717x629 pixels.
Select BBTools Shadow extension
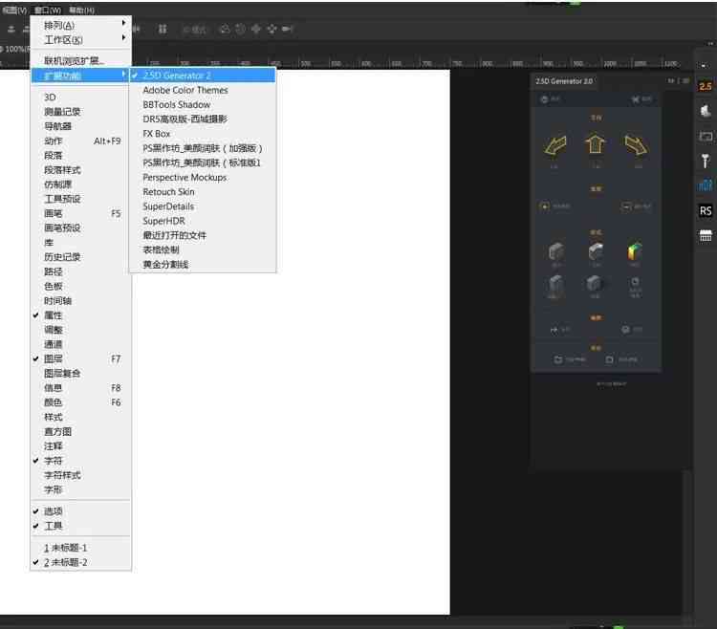pyautogui.click(x=203, y=105)
